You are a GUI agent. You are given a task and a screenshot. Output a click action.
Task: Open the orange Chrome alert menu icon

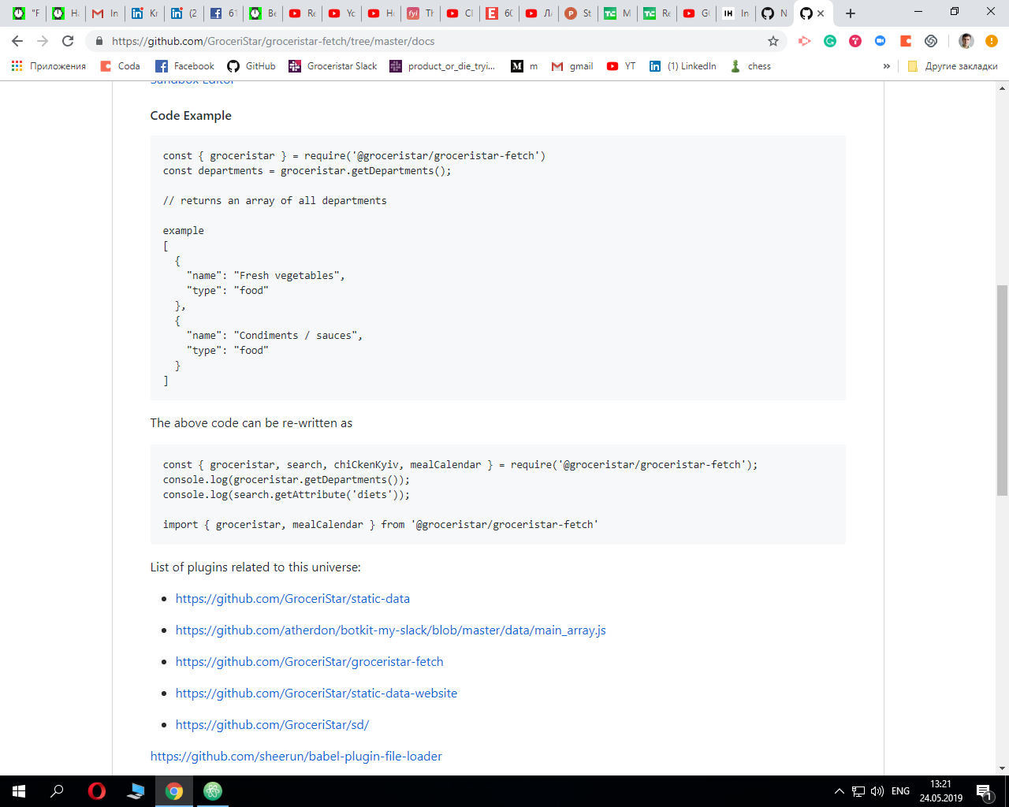tap(992, 41)
